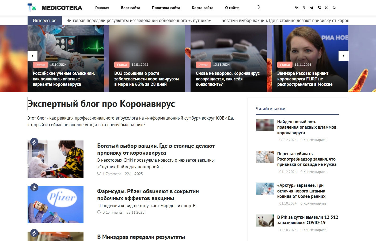Click thumbnail beside "Найден новый путь" article
The height and width of the screenshot is (241, 376).
[x=265, y=125]
